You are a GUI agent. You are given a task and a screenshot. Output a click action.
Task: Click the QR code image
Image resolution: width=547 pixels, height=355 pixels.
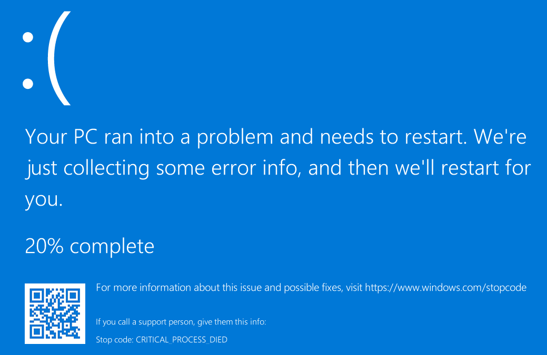55,313
